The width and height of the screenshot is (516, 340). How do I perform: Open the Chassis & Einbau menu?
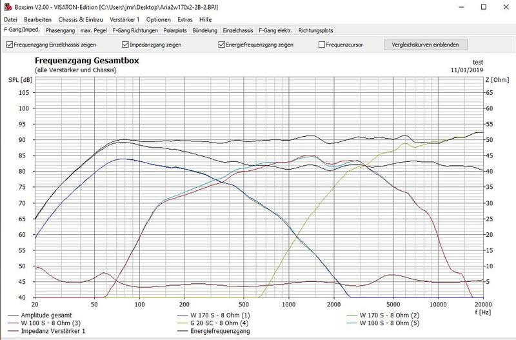[x=81, y=19]
